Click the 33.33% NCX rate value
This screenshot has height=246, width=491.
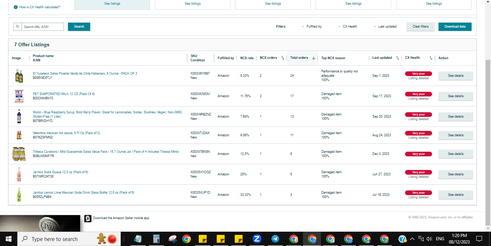245,195
